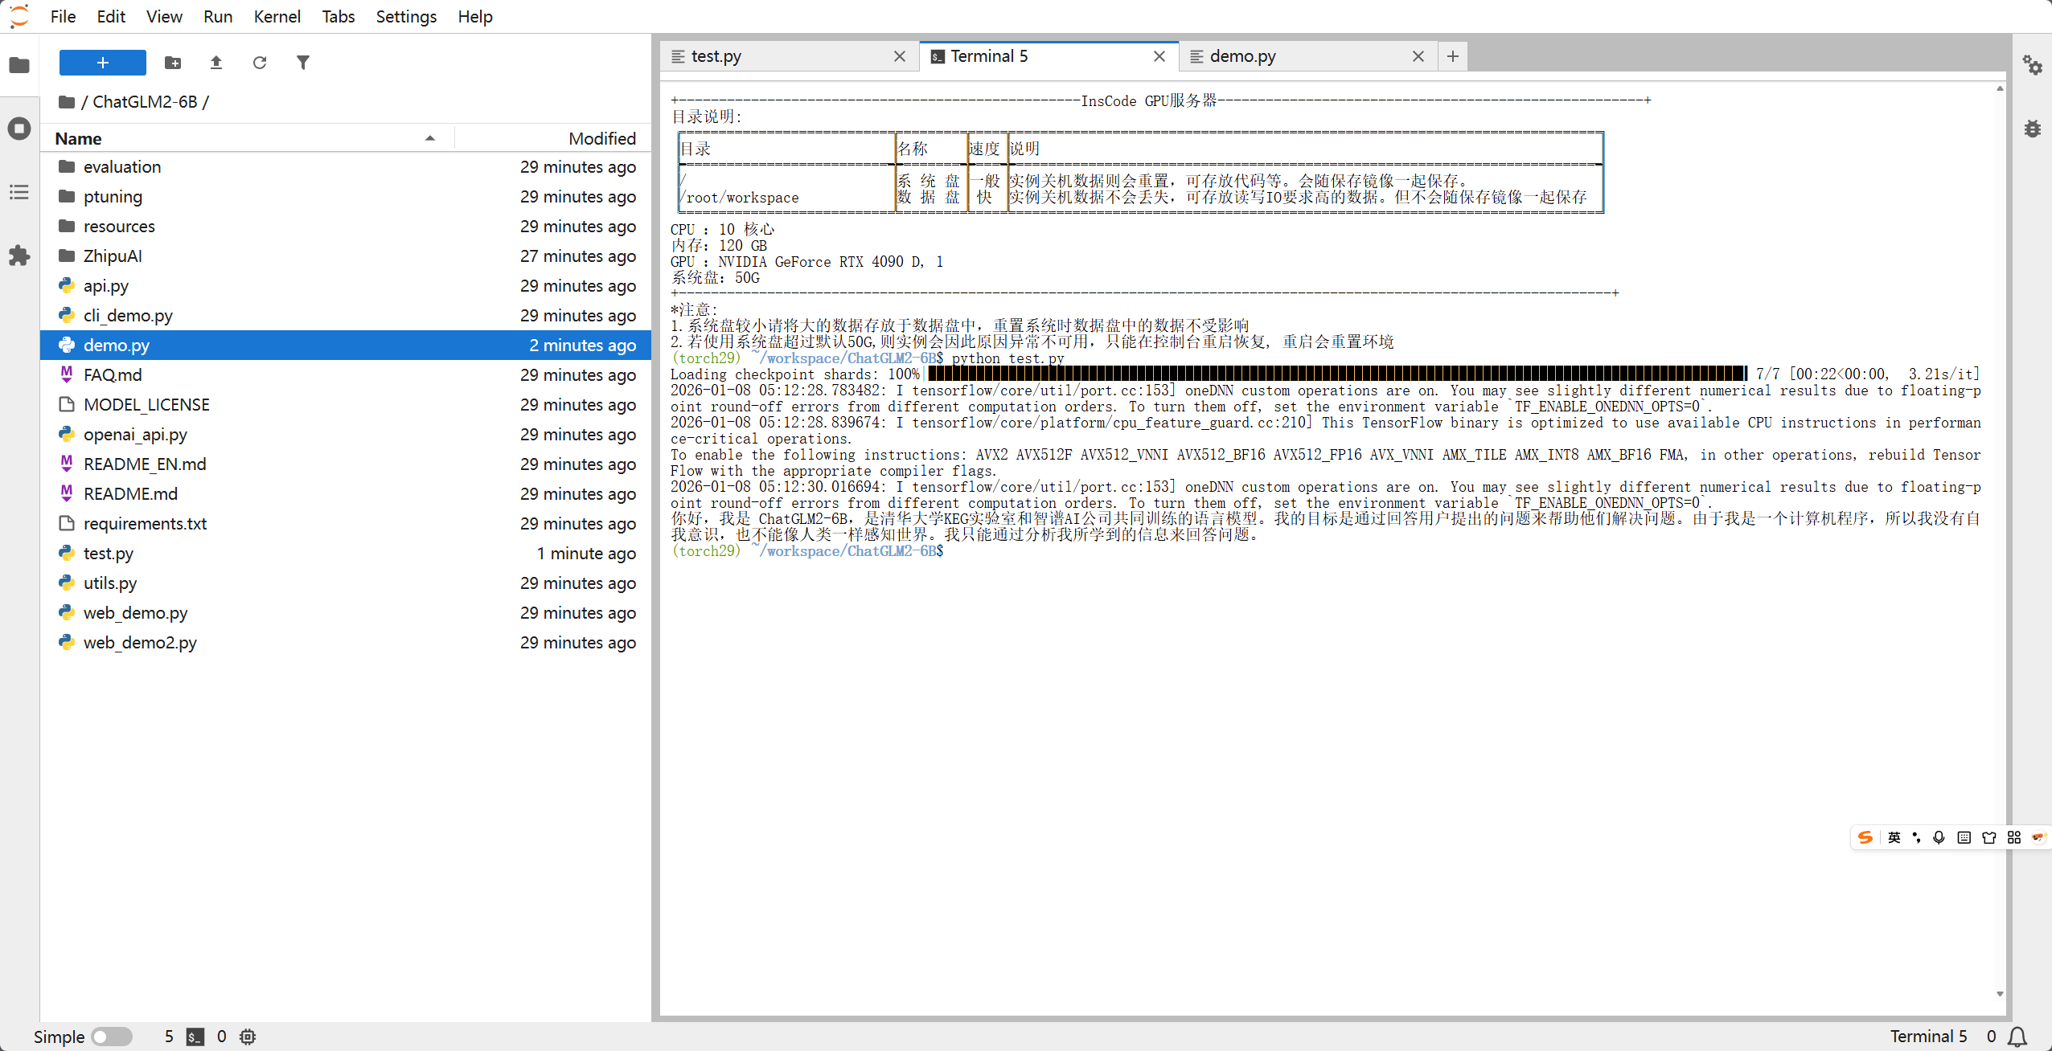The height and width of the screenshot is (1051, 2052).
Task: Open the file filter funnel icon
Action: click(302, 63)
